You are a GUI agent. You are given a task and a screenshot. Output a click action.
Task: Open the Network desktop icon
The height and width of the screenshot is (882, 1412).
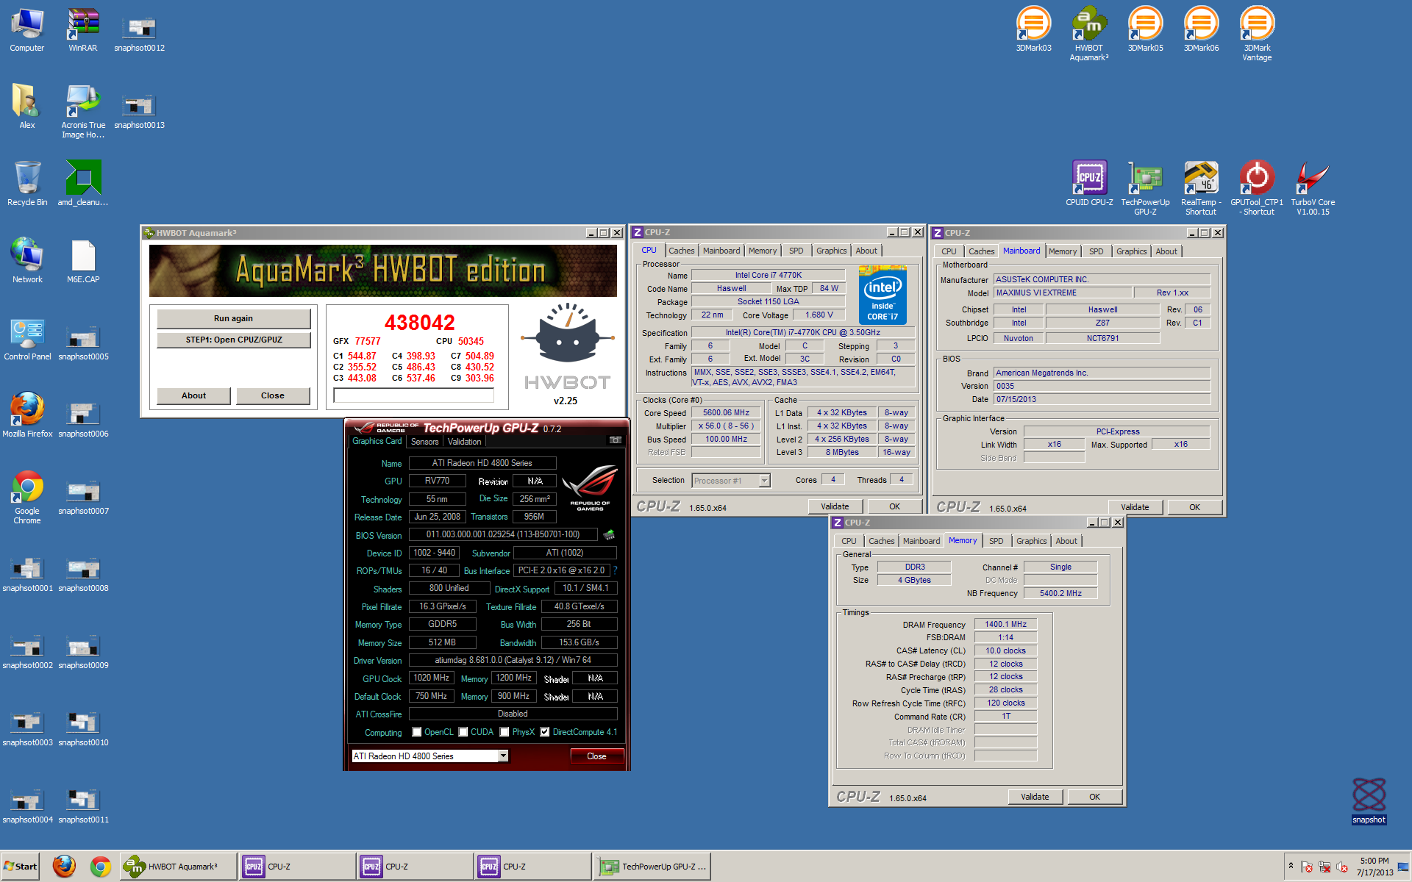[27, 261]
